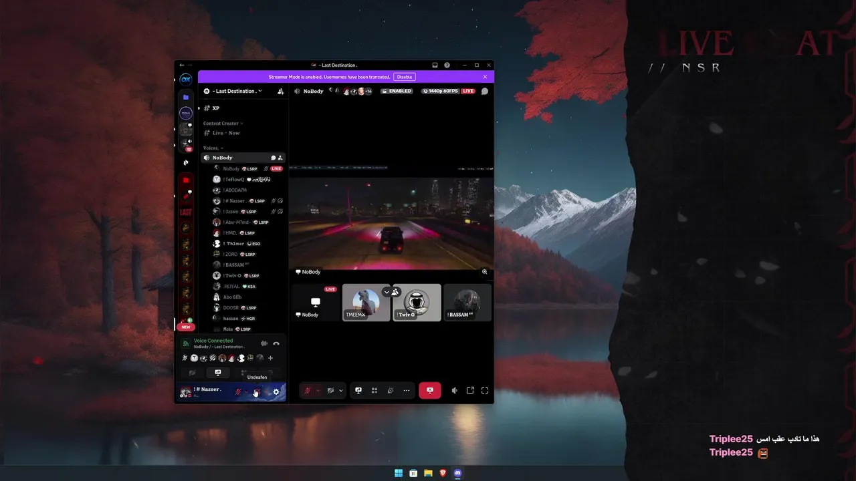The height and width of the screenshot is (481, 856).
Task: Open the OX direct messages home icon
Action: [186, 79]
